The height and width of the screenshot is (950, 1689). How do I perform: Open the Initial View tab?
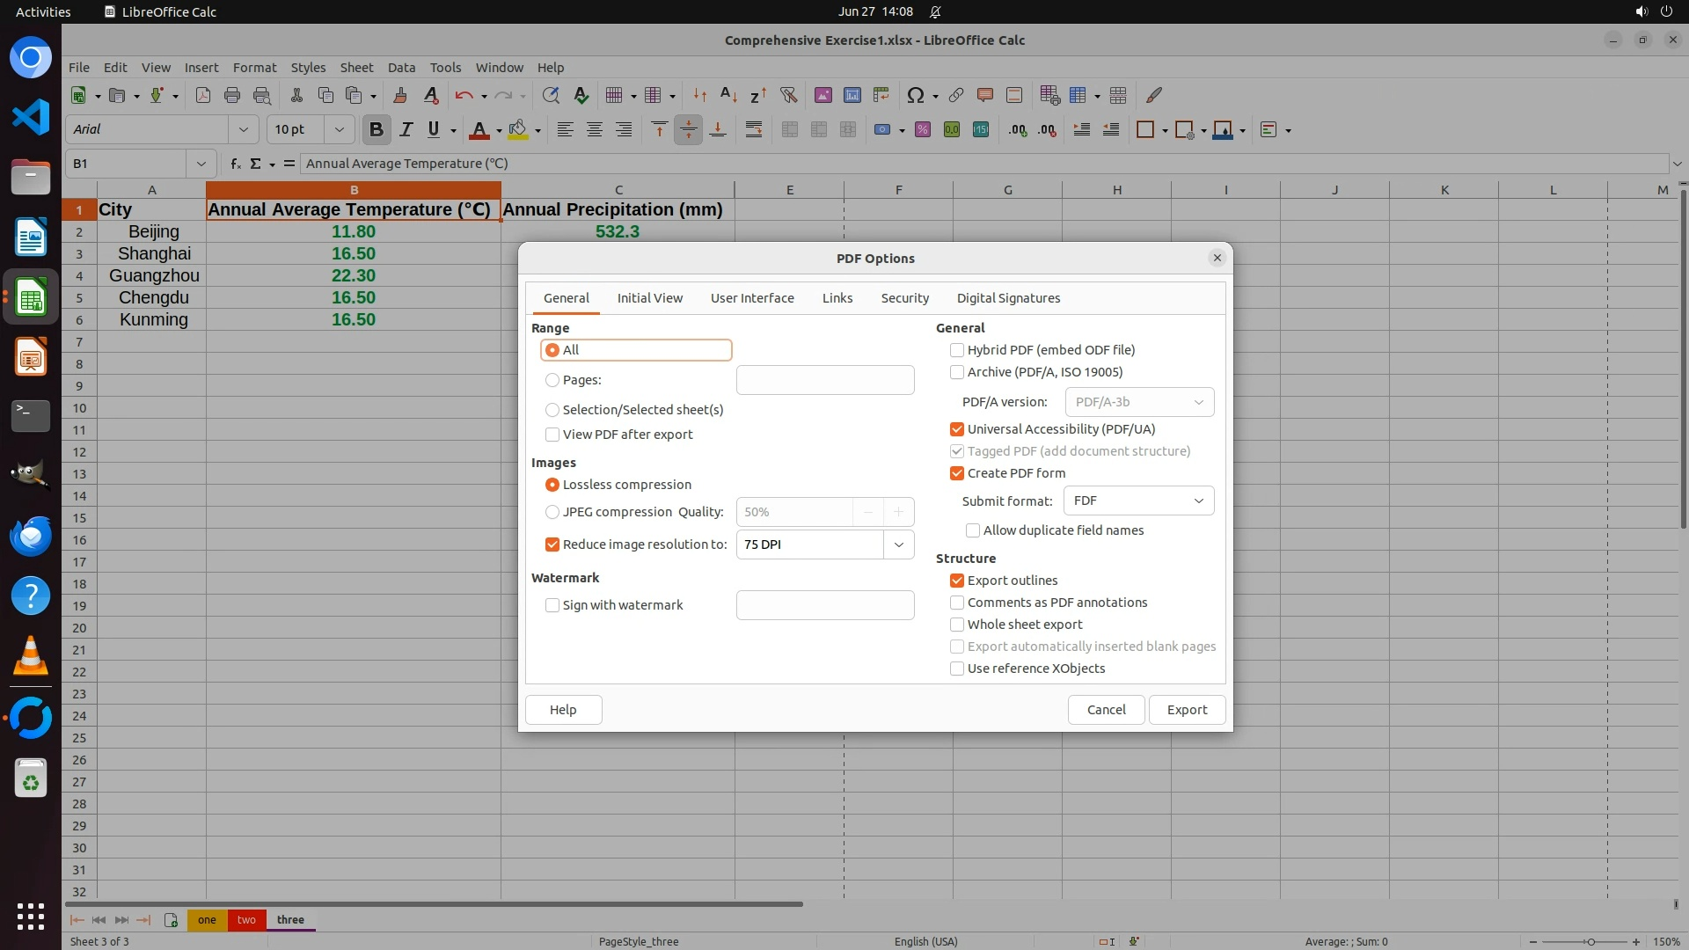(649, 298)
